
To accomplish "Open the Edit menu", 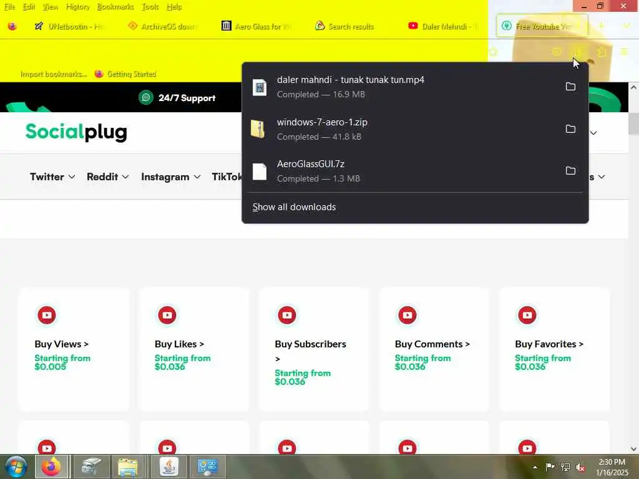I will coord(29,7).
